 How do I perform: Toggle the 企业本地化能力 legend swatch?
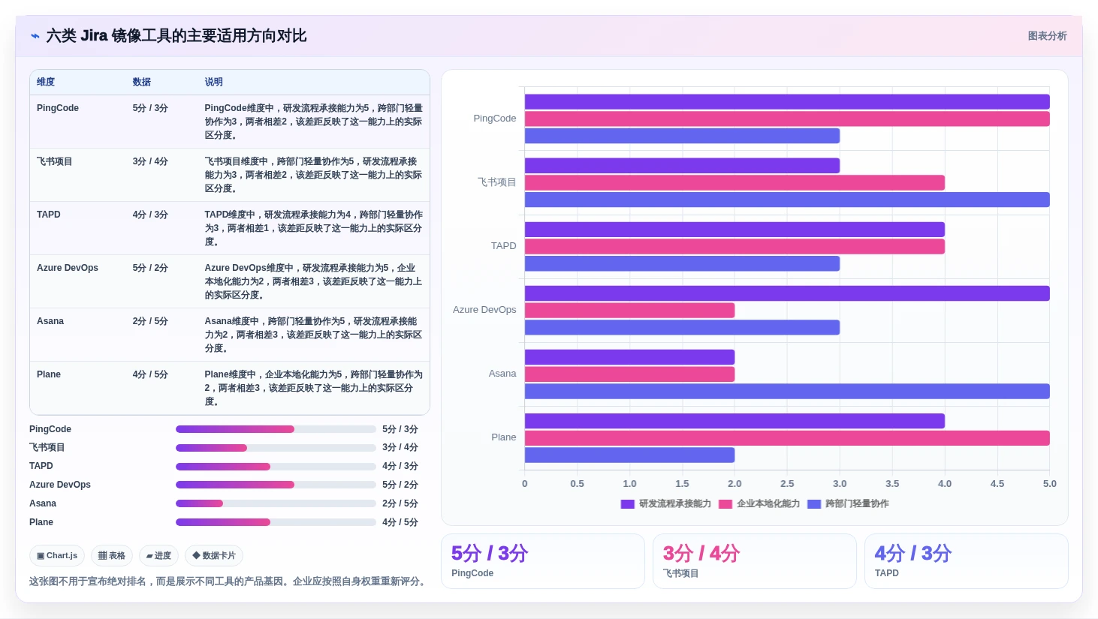[725, 504]
